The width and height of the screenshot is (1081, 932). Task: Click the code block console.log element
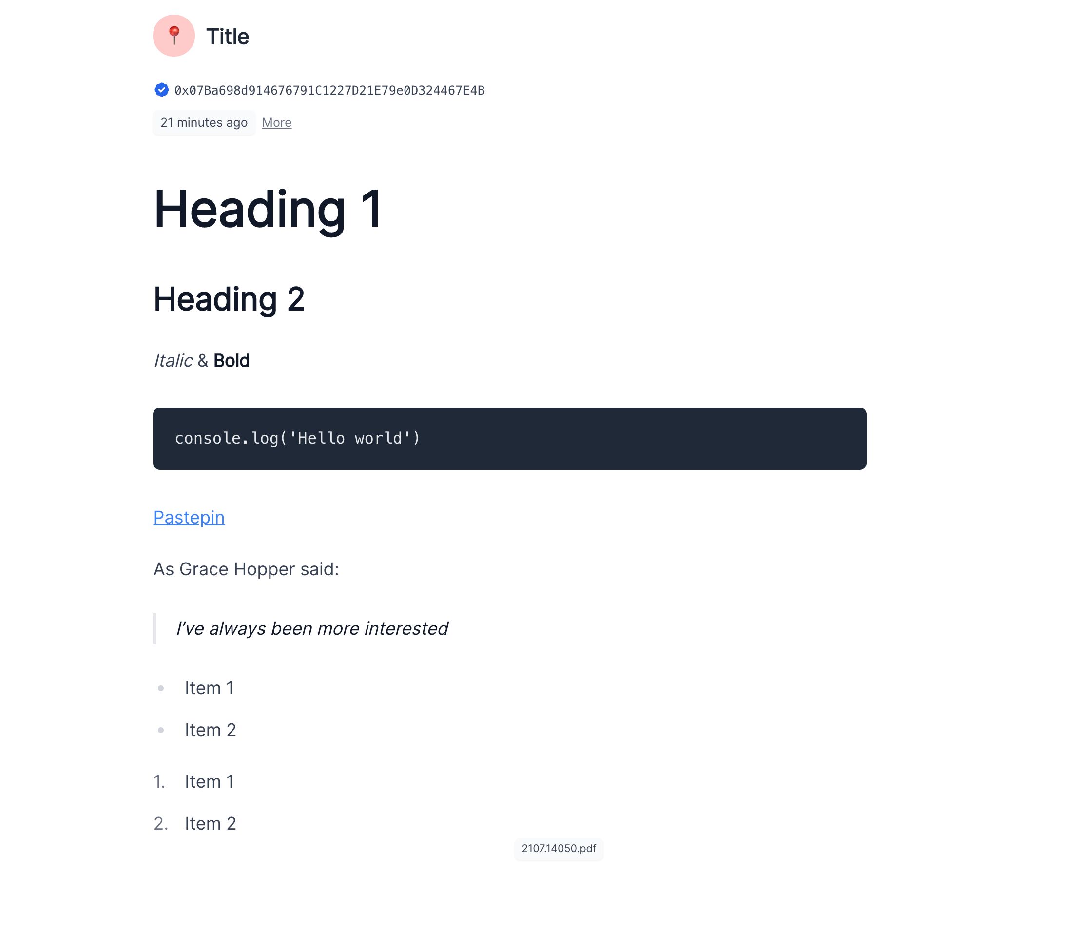coord(508,438)
